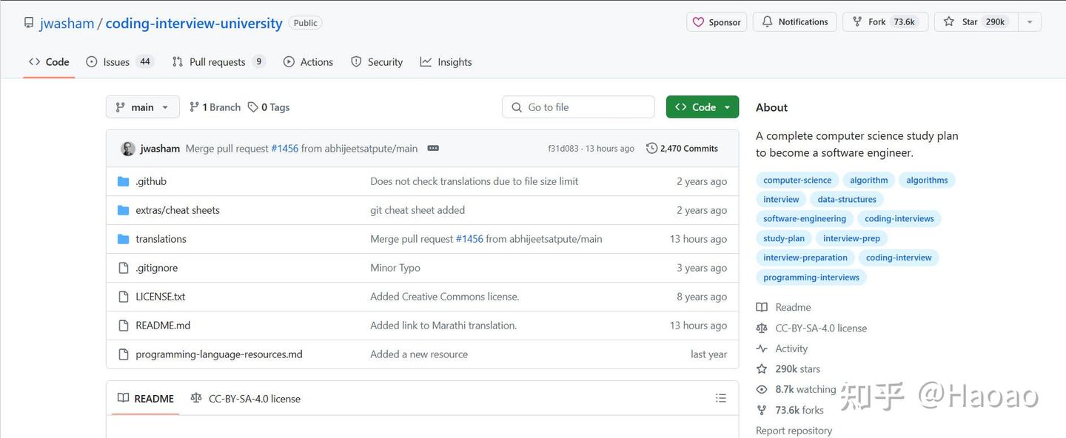Viewport: 1066px width, 438px height.
Task: Open the main branch selector dropdown
Action: (x=142, y=107)
